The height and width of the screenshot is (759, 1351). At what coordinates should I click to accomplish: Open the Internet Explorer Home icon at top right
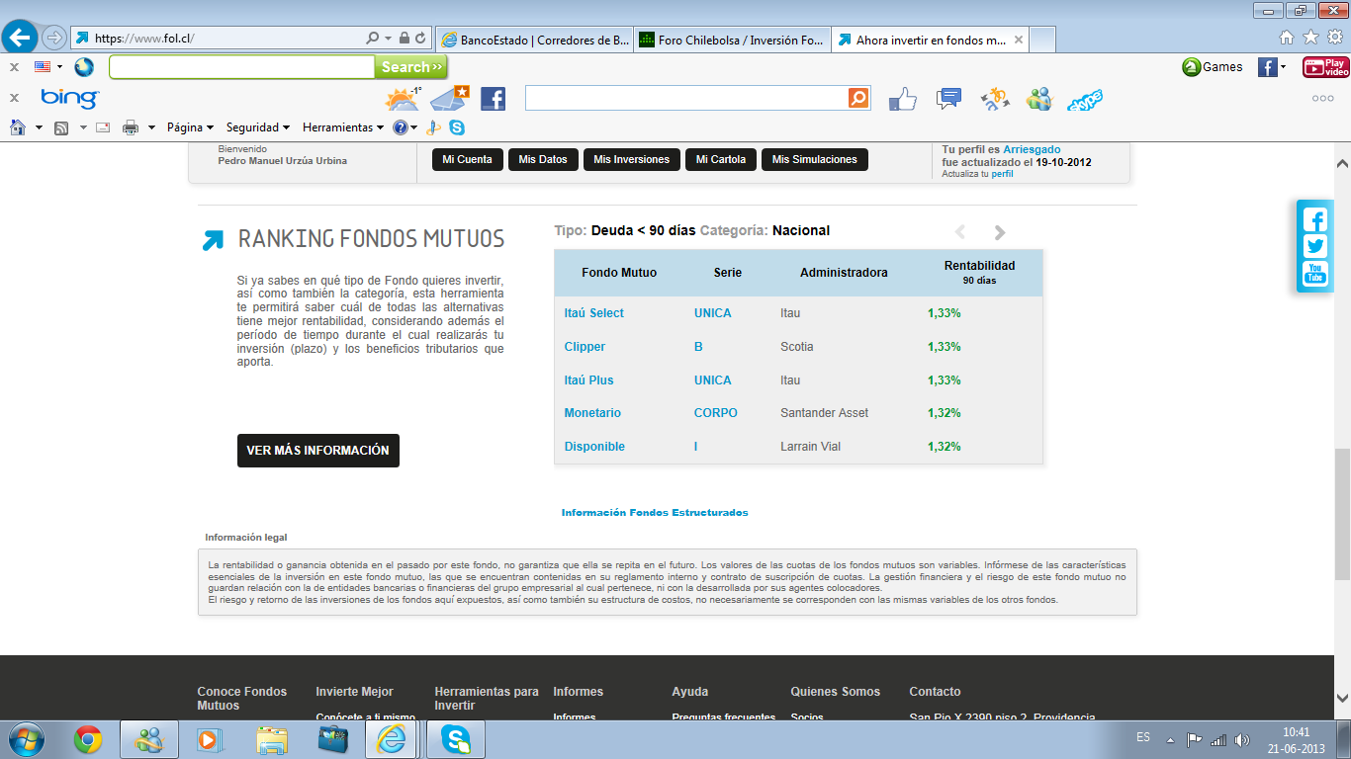tap(1287, 38)
